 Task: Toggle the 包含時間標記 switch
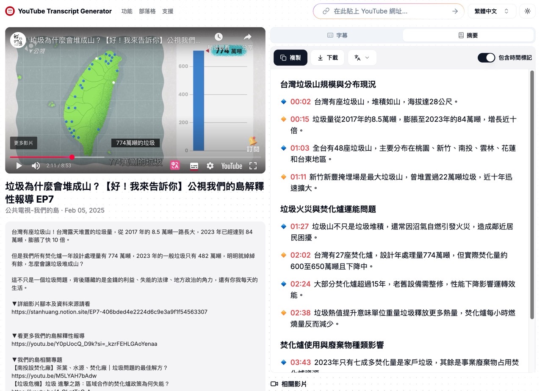click(x=487, y=58)
